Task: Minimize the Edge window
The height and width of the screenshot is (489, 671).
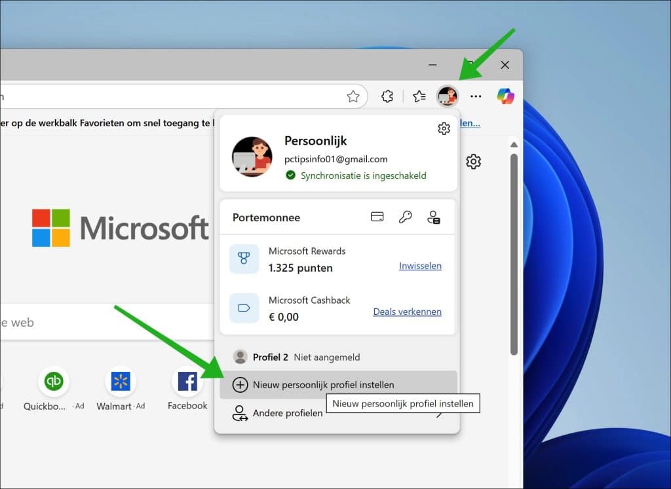Action: [x=432, y=65]
